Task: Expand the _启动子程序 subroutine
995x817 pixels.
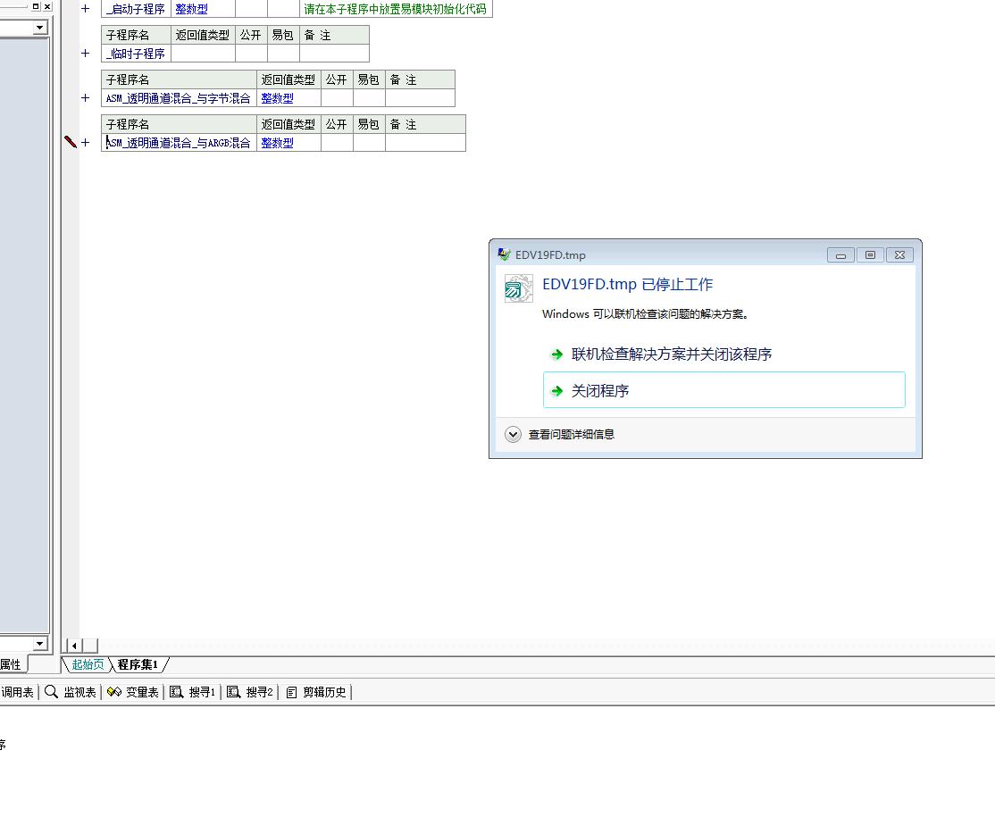Action: coord(86,9)
